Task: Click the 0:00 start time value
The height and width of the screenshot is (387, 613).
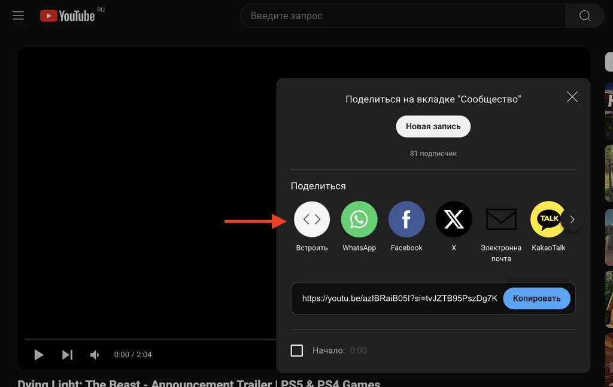Action: point(358,351)
